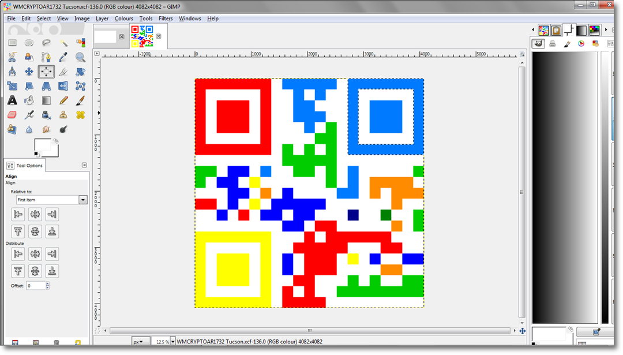
Task: Select the Shear tool
Action: (x=29, y=86)
